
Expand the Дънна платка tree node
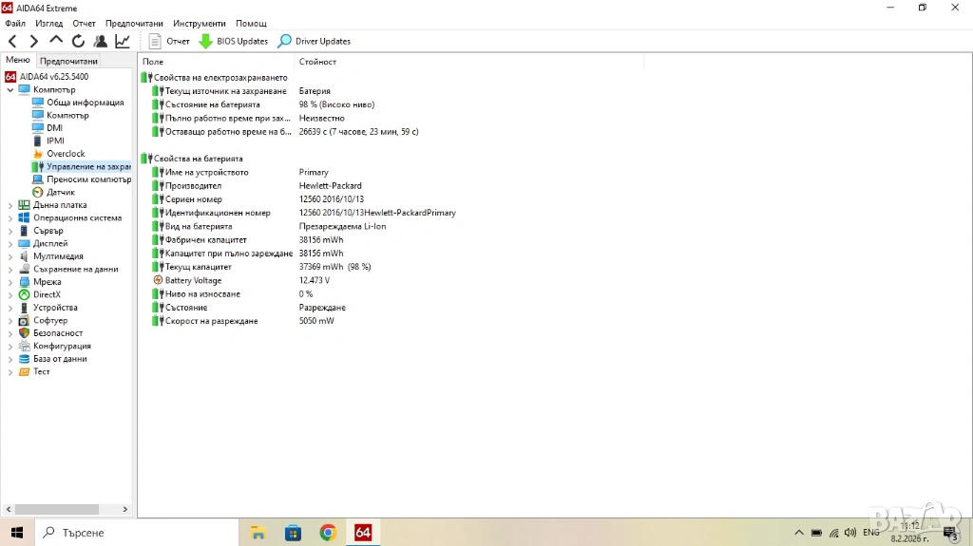point(10,205)
